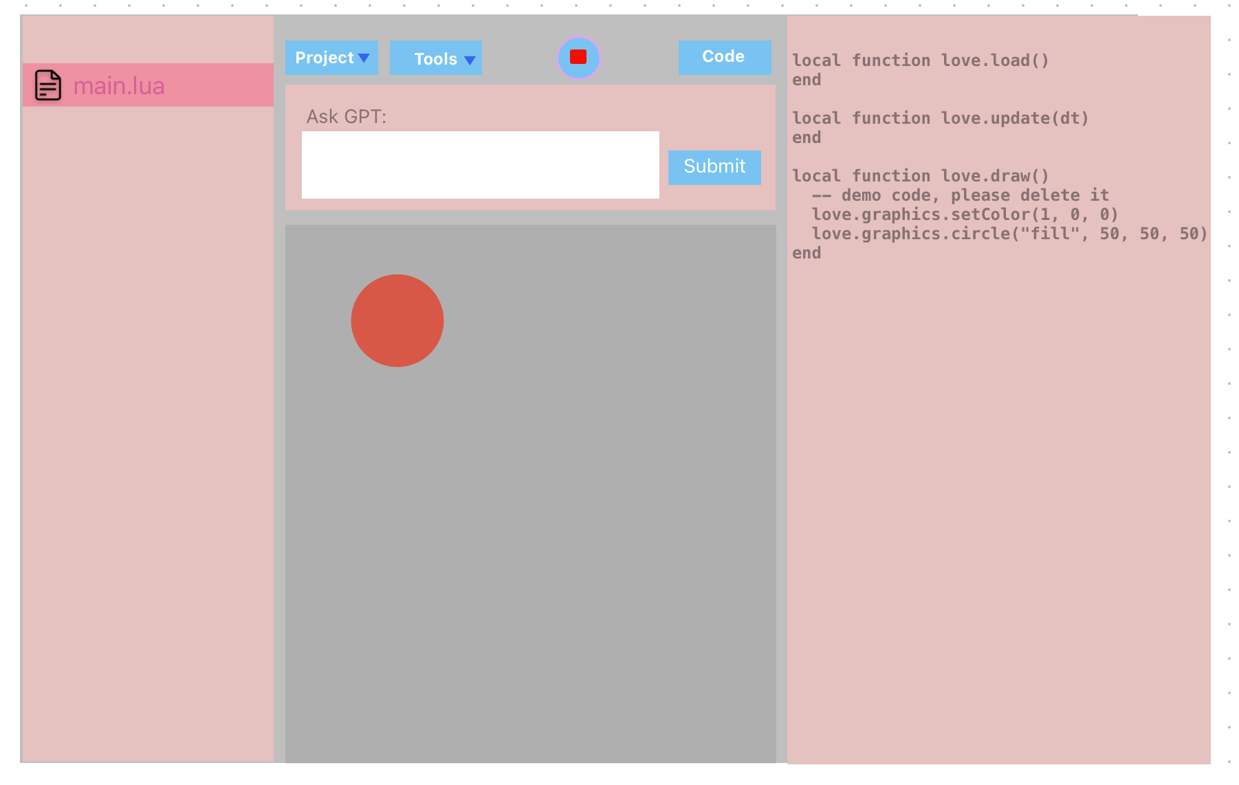Click the love.graphics.circle code line

[x=1009, y=234]
